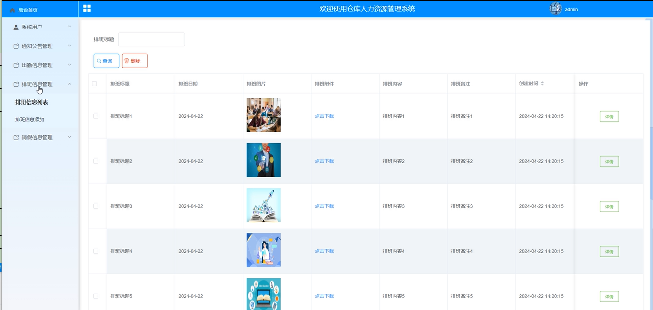Image resolution: width=653 pixels, height=310 pixels.
Task: Focus the 排班标题 search input field
Action: 152,39
